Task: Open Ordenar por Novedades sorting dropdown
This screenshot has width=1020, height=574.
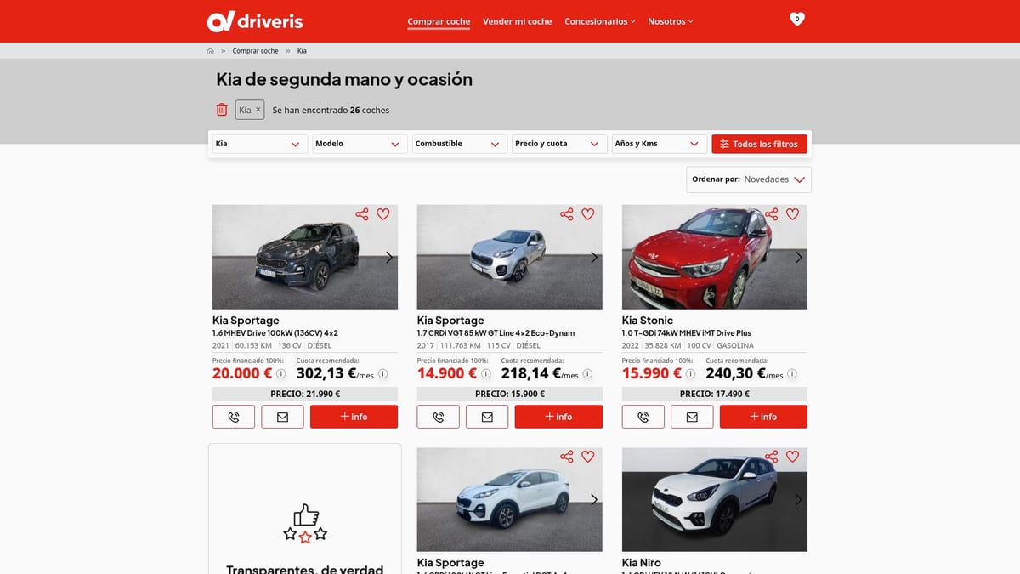Action: pyautogui.click(x=749, y=179)
